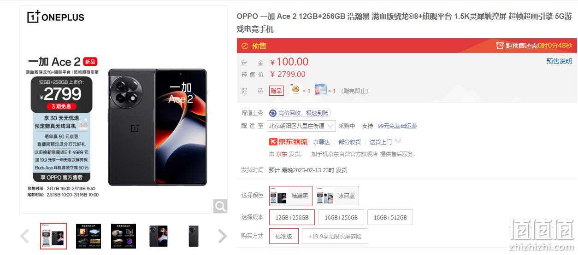The width and height of the screenshot is (578, 255).
Task: Select the last thumbnail showing phone back
Action: [194, 236]
